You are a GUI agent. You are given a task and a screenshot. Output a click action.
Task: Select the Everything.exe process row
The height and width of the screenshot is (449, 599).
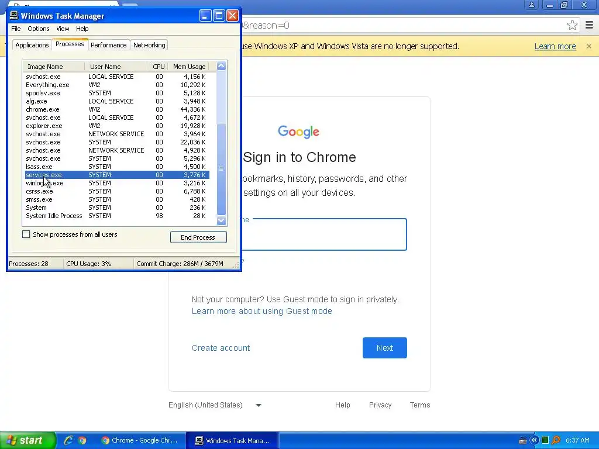(117, 85)
